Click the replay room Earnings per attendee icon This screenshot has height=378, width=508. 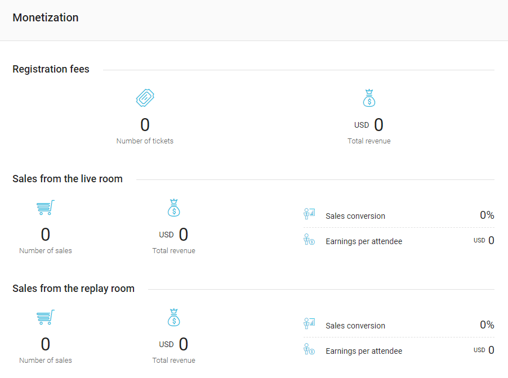coord(309,349)
